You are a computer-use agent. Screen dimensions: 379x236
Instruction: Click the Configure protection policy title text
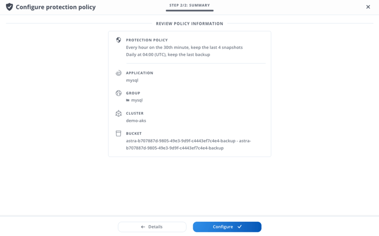(56, 7)
